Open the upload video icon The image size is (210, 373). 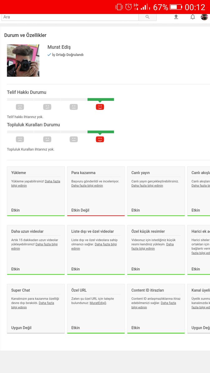tap(176, 17)
